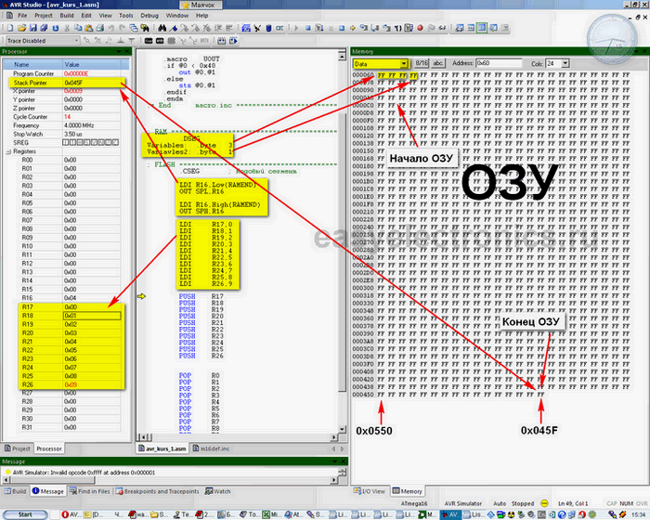Click the Program Counter value 0x00000E

coord(76,73)
